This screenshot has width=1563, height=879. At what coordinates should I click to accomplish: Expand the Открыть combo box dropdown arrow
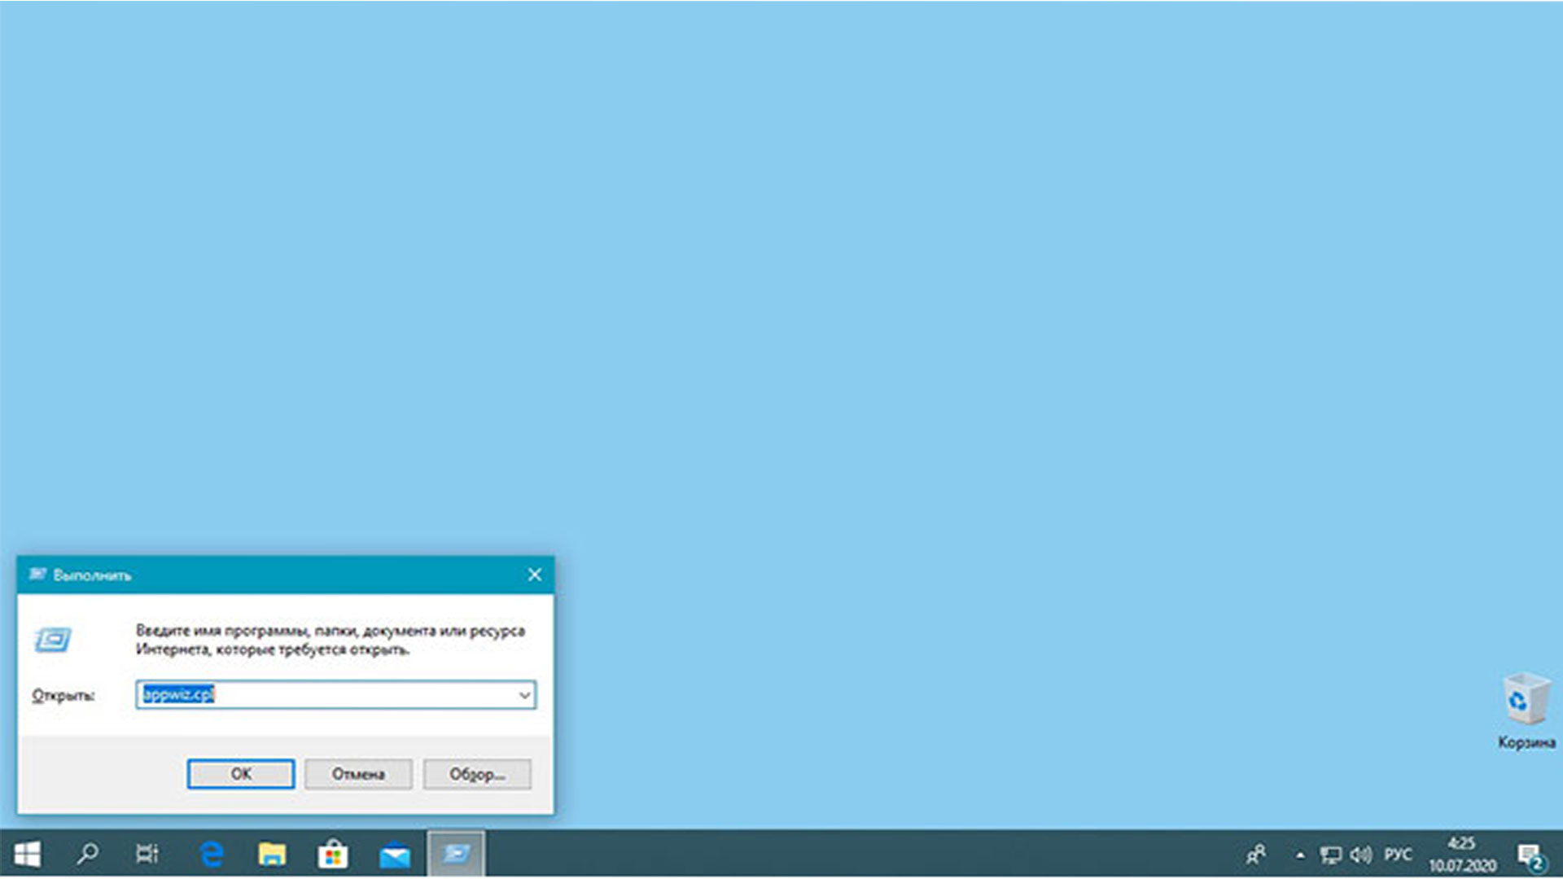click(525, 695)
